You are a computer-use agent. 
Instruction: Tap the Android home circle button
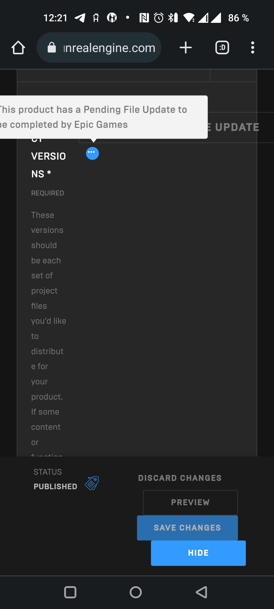click(136, 592)
